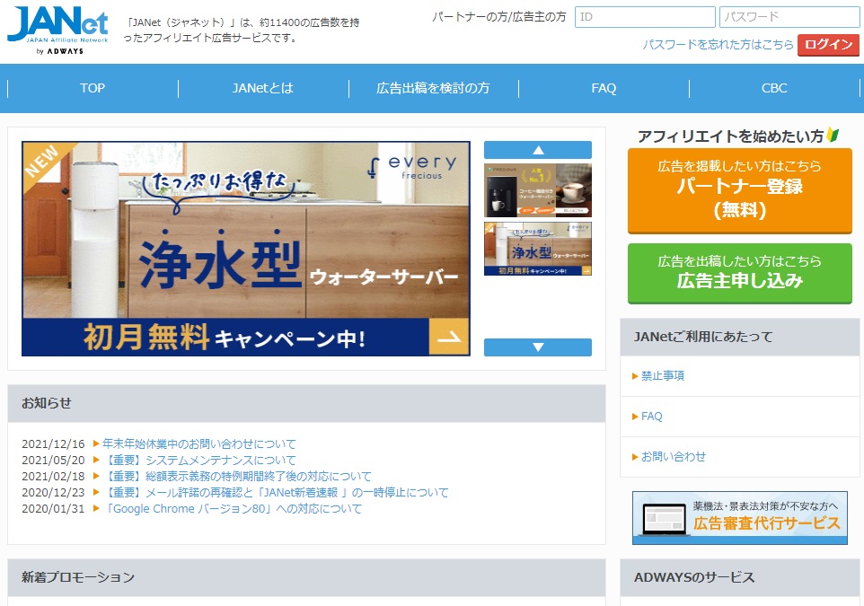Click the お知らせ section header

pos(306,403)
